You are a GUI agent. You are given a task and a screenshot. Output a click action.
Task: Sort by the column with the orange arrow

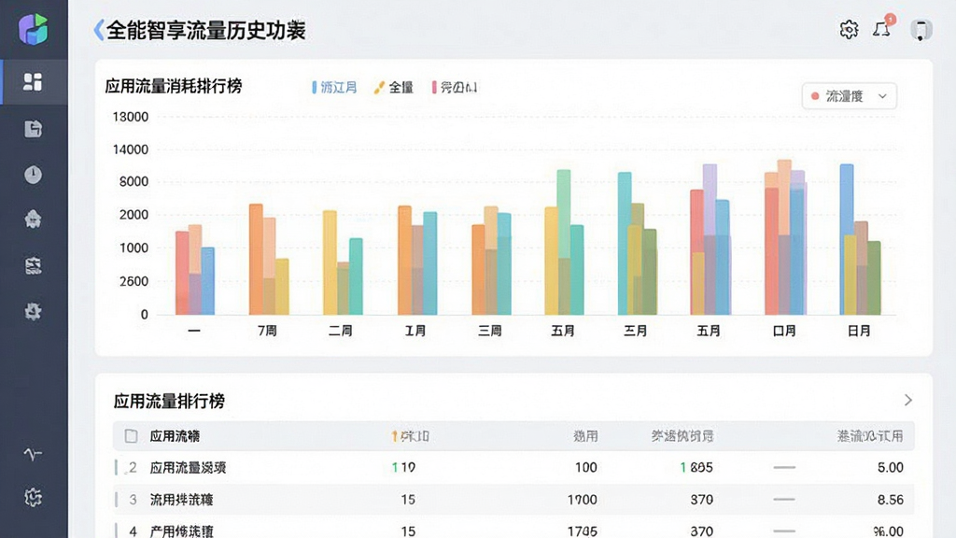[411, 436]
